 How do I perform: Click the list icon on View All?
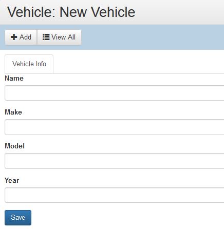[x=46, y=37]
